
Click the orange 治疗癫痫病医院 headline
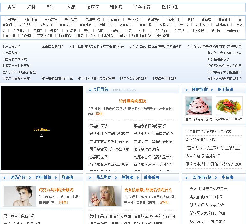tap(132, 101)
